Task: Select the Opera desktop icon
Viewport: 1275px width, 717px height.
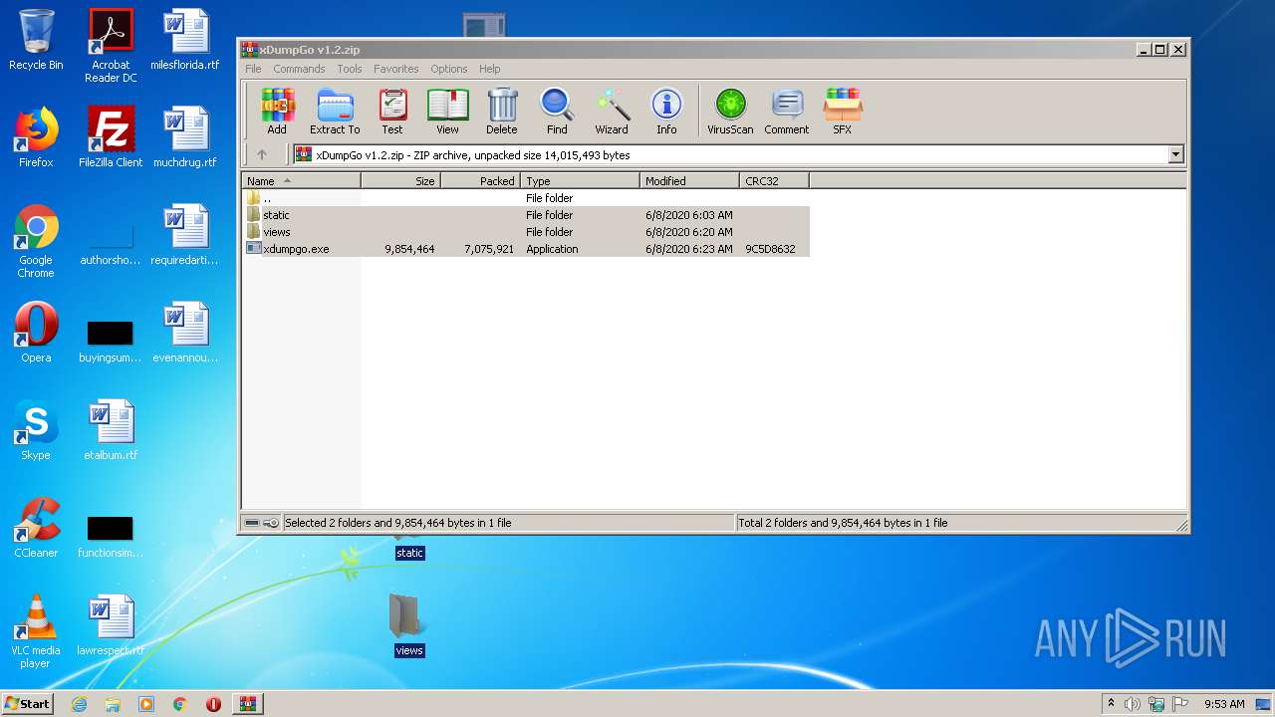Action: coord(36,333)
